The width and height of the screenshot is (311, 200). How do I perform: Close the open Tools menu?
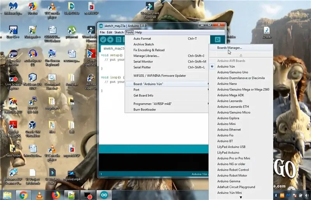[129, 32]
